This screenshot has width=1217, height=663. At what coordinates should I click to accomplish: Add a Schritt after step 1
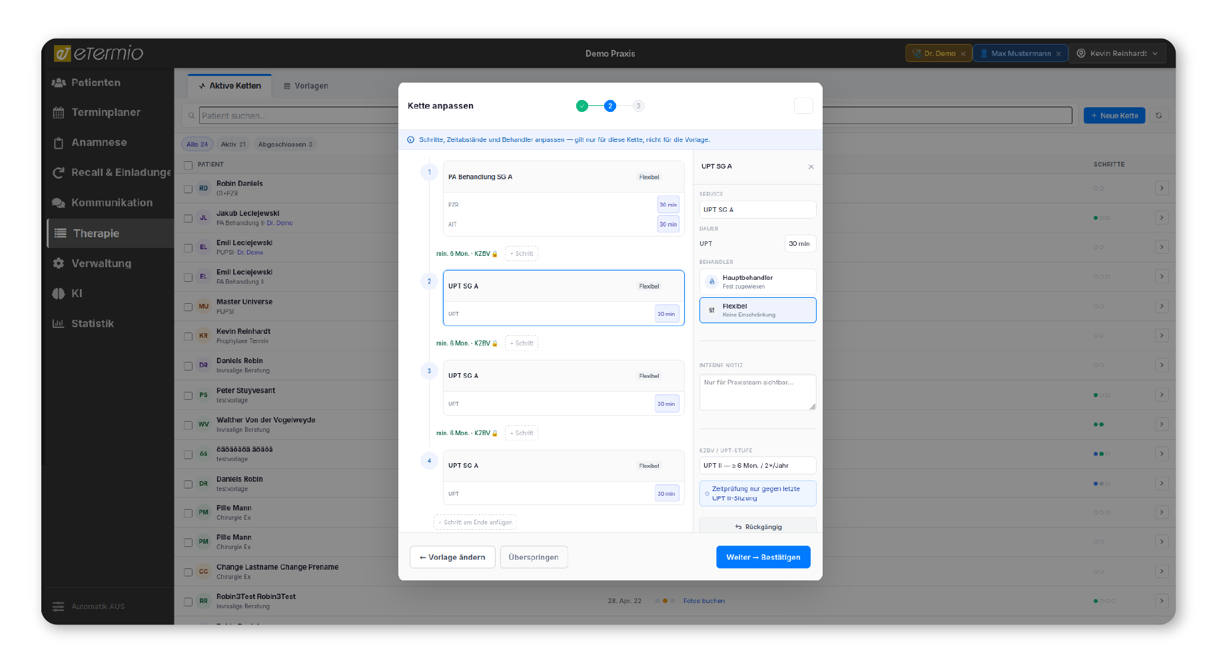[x=522, y=254]
